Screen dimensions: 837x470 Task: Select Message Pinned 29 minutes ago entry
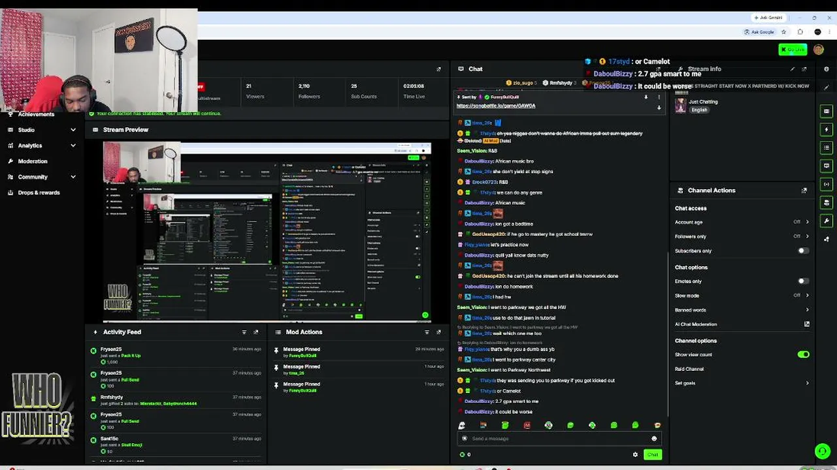[x=359, y=352]
